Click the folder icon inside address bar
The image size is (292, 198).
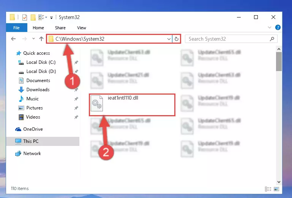coord(51,39)
